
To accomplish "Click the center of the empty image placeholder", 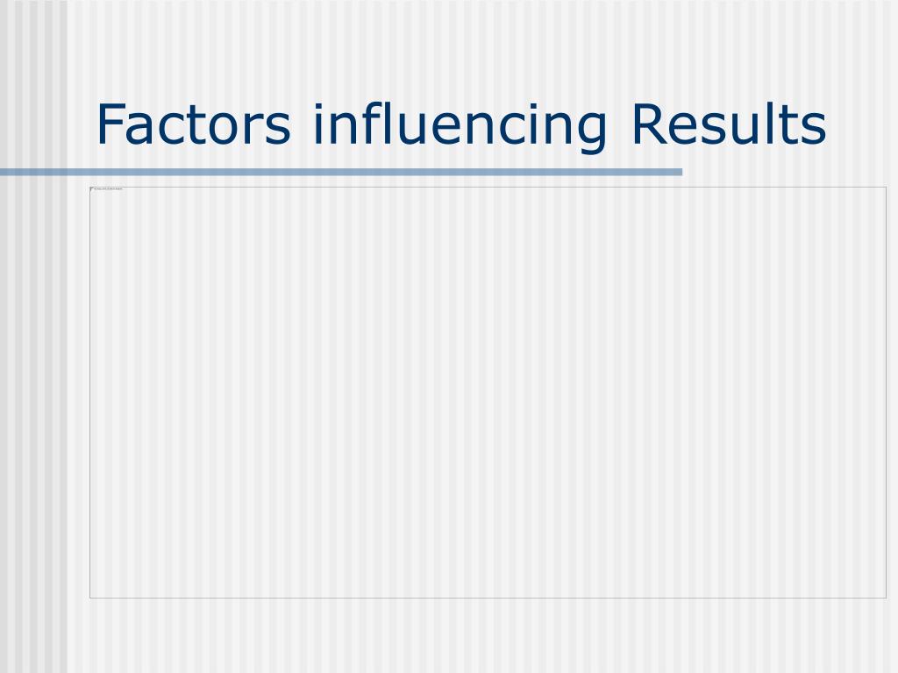I will pos(488,393).
